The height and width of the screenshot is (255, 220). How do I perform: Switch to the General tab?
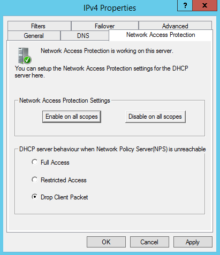pyautogui.click(x=34, y=36)
